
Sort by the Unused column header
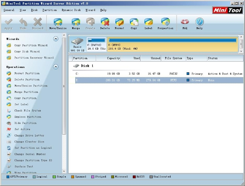click(x=151, y=58)
